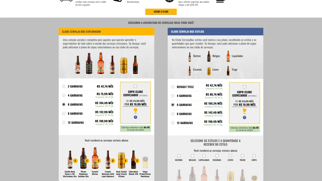This screenshot has height=181, width=322.
Task: Check the Copo style checkbox
Action: 254,156
